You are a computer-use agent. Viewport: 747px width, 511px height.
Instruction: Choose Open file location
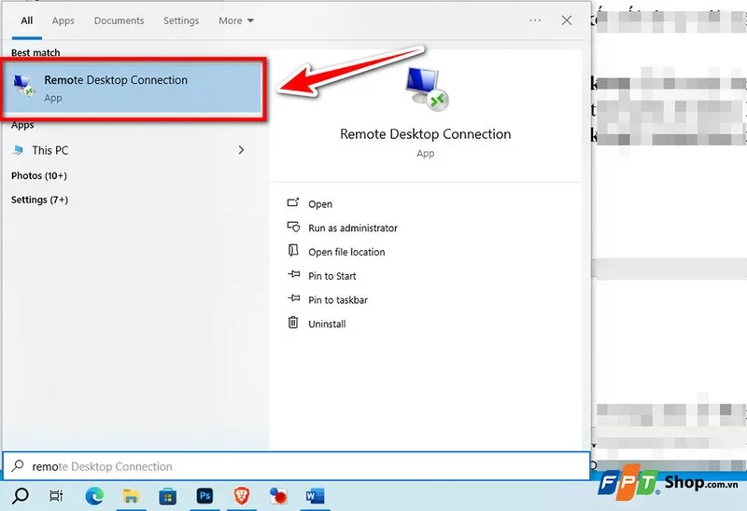click(346, 252)
